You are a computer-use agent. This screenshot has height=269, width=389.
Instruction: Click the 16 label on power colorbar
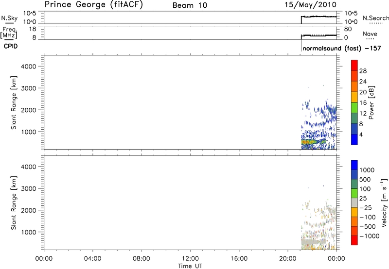[363, 103]
